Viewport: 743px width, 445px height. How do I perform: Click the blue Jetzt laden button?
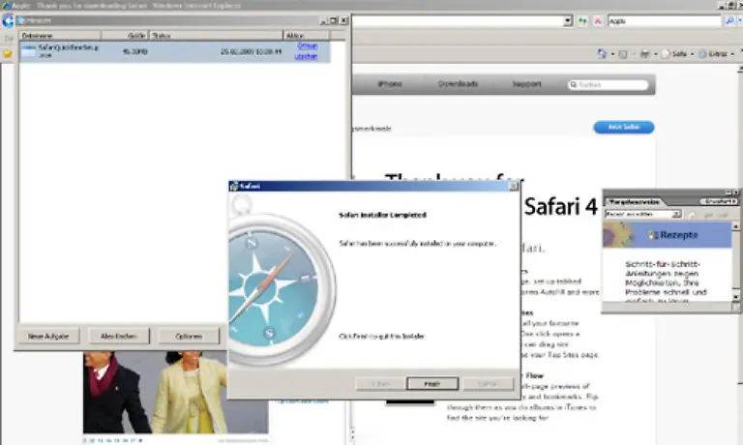[x=624, y=127]
